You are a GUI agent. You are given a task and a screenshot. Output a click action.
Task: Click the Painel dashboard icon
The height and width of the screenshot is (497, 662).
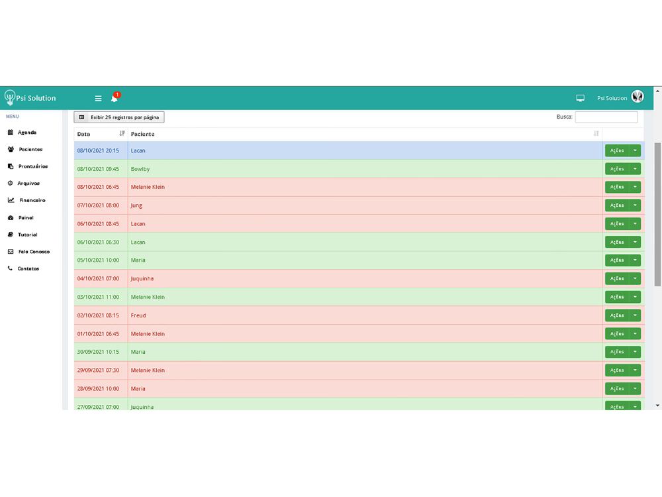(x=11, y=217)
